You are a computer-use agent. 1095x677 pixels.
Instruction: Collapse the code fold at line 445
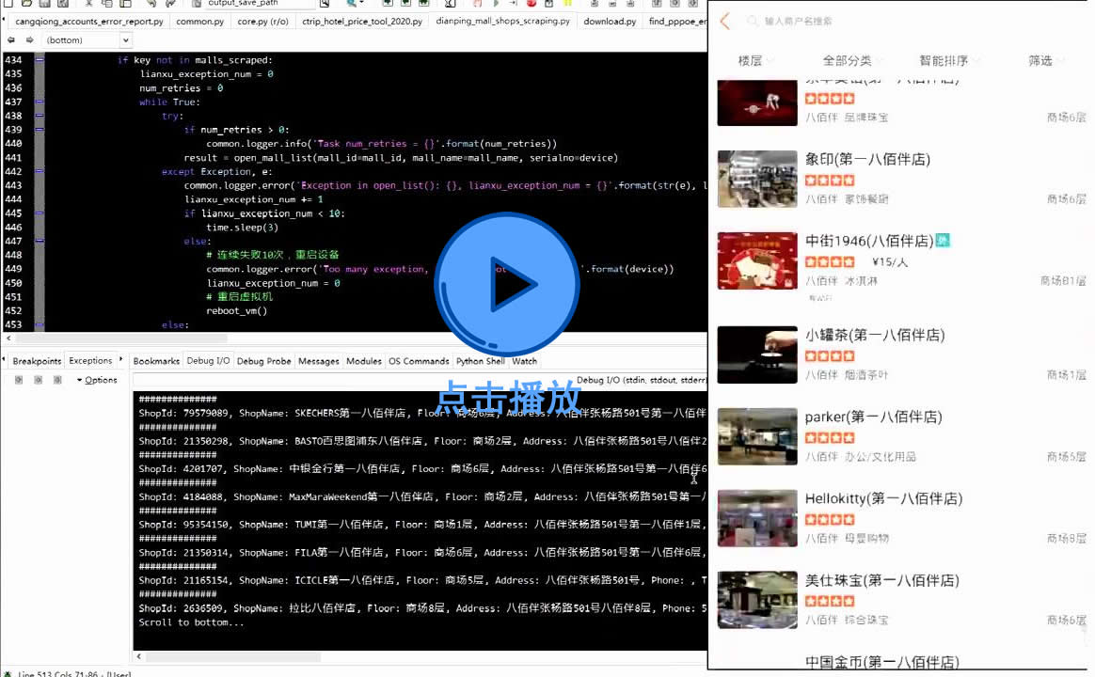click(40, 213)
